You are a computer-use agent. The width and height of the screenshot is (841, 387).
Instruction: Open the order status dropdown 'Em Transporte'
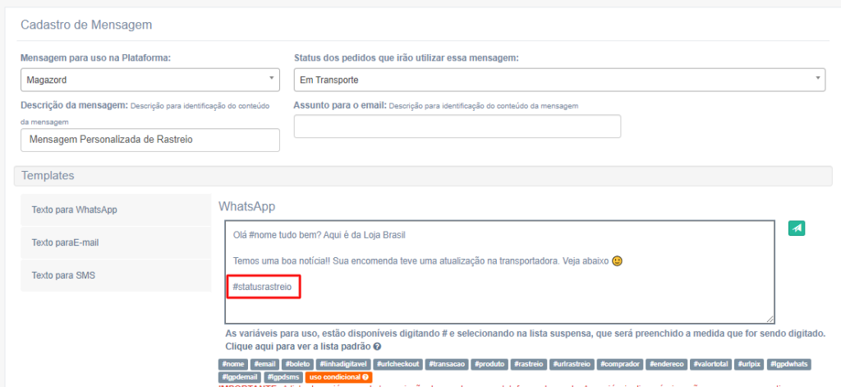[560, 80]
